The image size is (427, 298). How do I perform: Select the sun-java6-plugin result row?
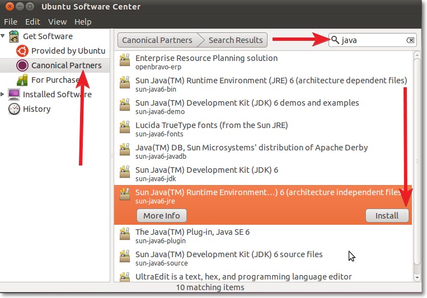tap(263, 236)
